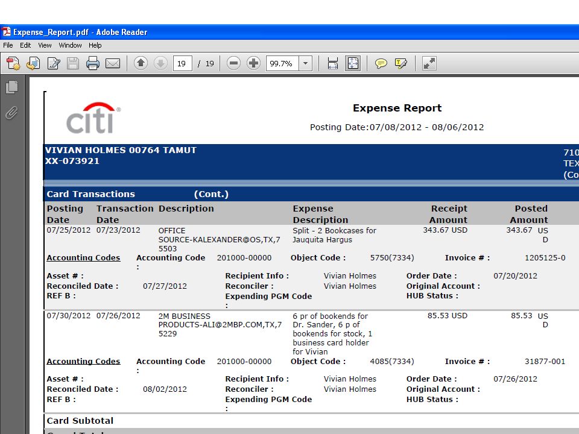
Task: Click the Card Transactions section header
Action: (91, 194)
